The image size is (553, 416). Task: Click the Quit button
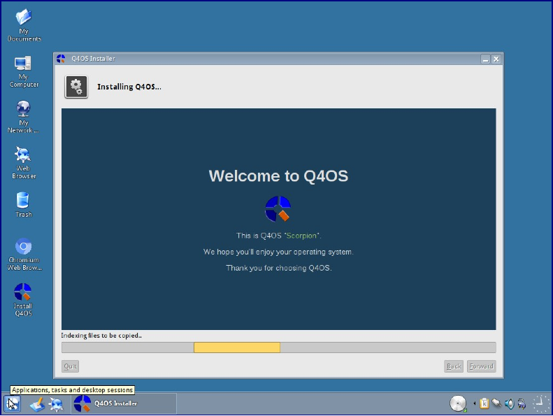click(x=70, y=366)
